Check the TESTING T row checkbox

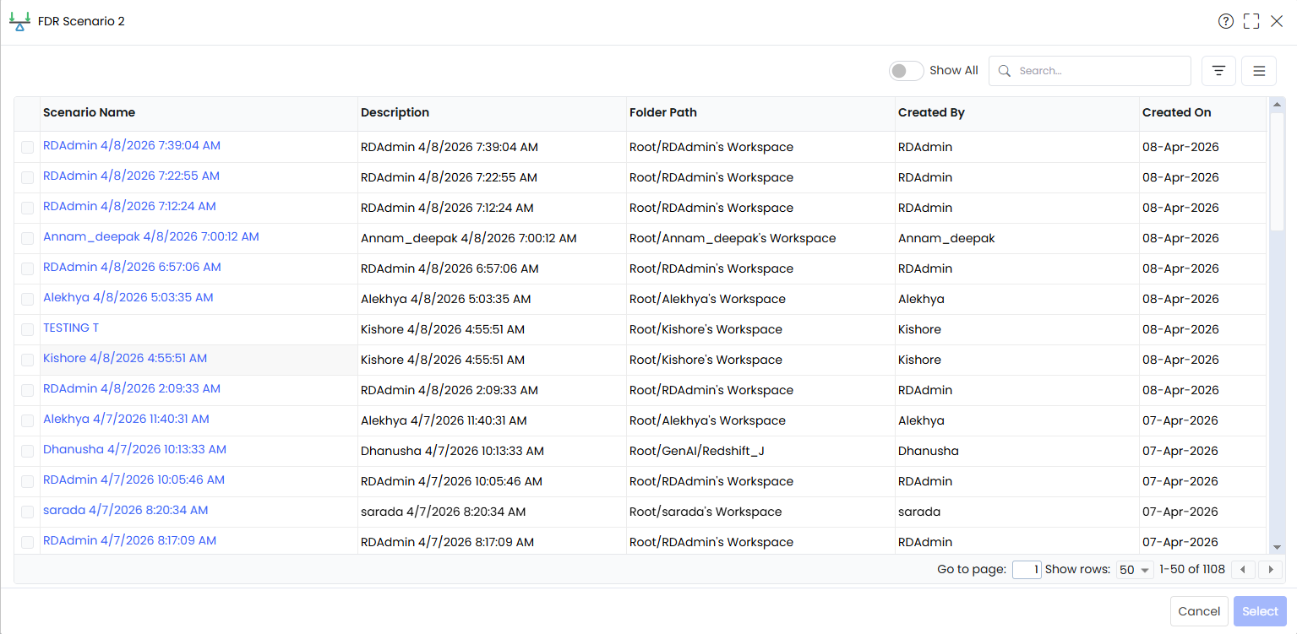[28, 329]
